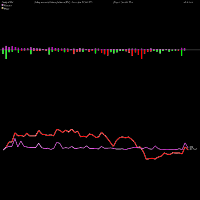Image resolution: width=200 pixels, height=200 pixels.
Task: Click the purple Volume legend swatch
Action: click(2, 5)
